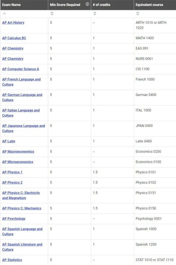Open the AP Art History link

pos(13,22)
